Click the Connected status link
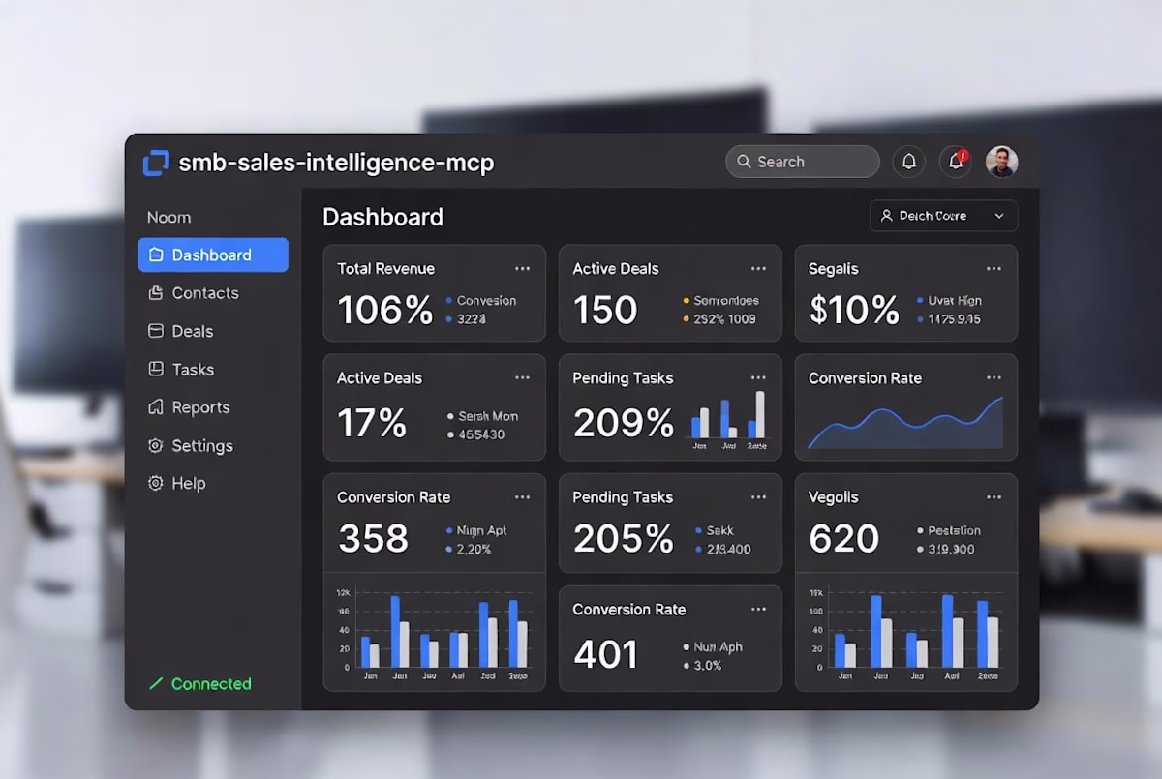Viewport: 1162px width, 779px height. pyautogui.click(x=199, y=684)
